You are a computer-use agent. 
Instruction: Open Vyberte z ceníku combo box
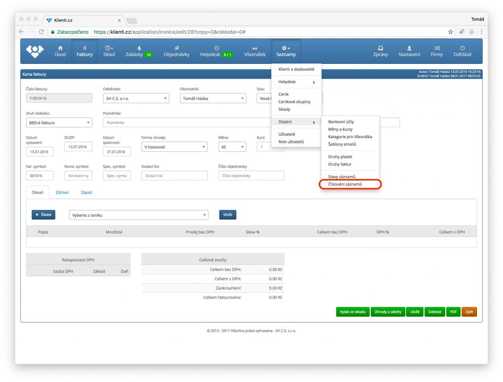coord(139,215)
